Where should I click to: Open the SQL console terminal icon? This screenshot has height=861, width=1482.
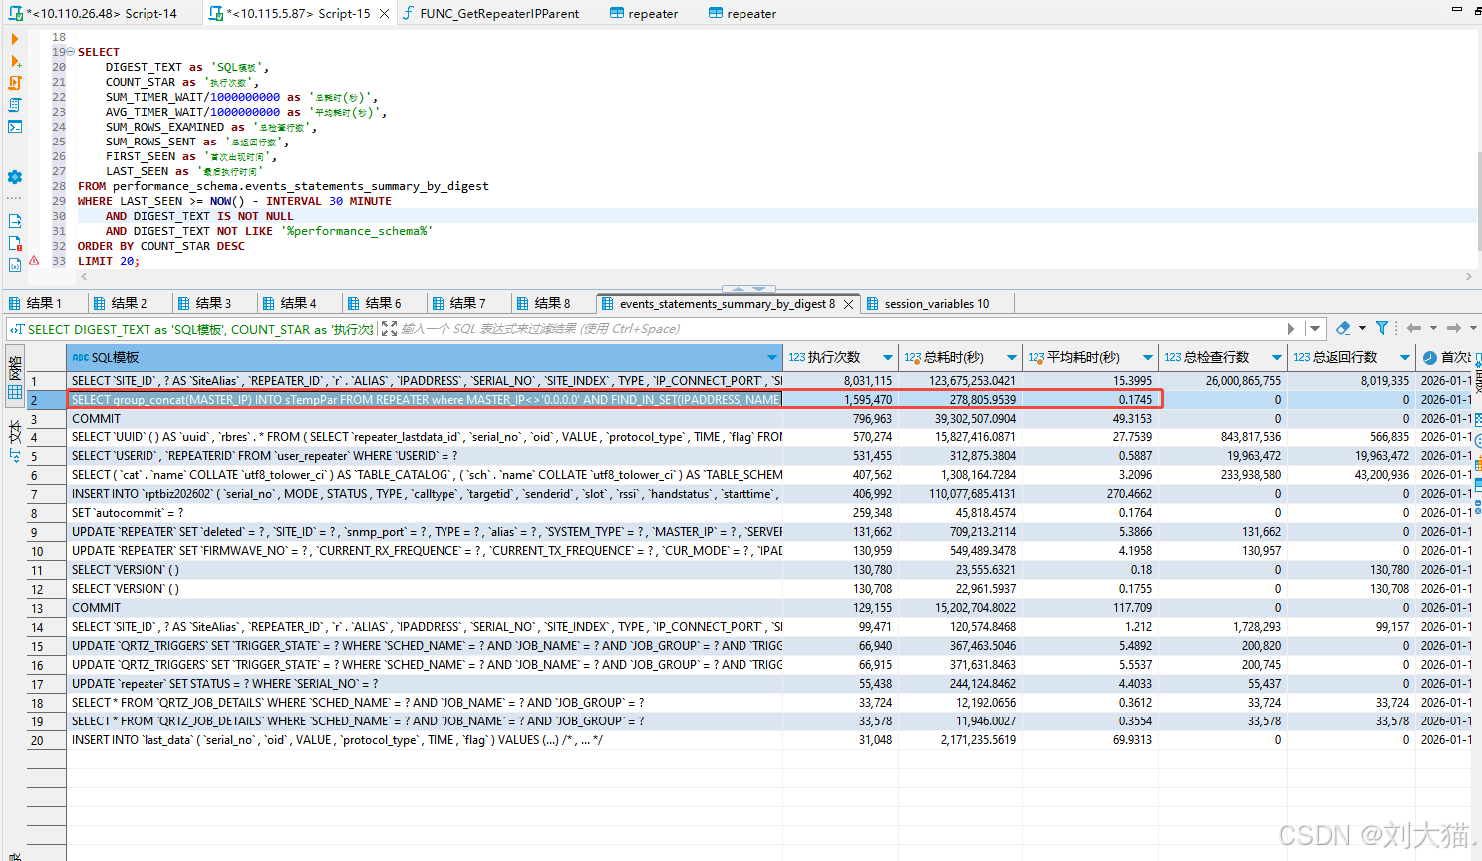[15, 127]
